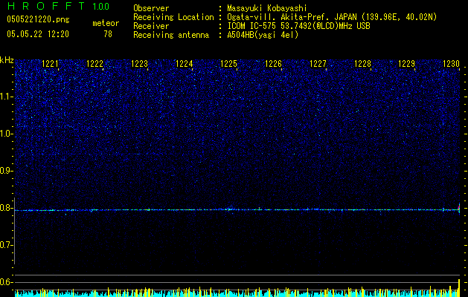Click the observer name Masayuki Kobayashi
468x297 pixels.
267,8
